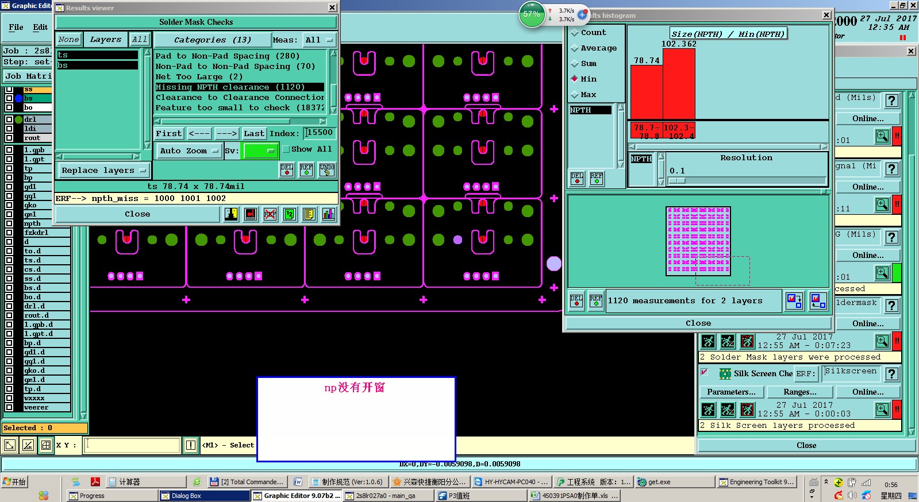Select Count radio option
Image resolution: width=919 pixels, height=502 pixels.
coord(574,33)
